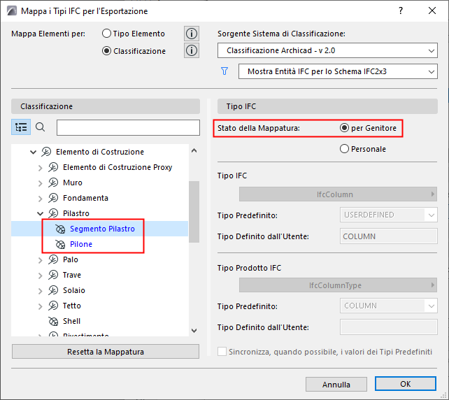This screenshot has width=449, height=400.
Task: Select the Tipo Elemento radio button
Action: 106,34
